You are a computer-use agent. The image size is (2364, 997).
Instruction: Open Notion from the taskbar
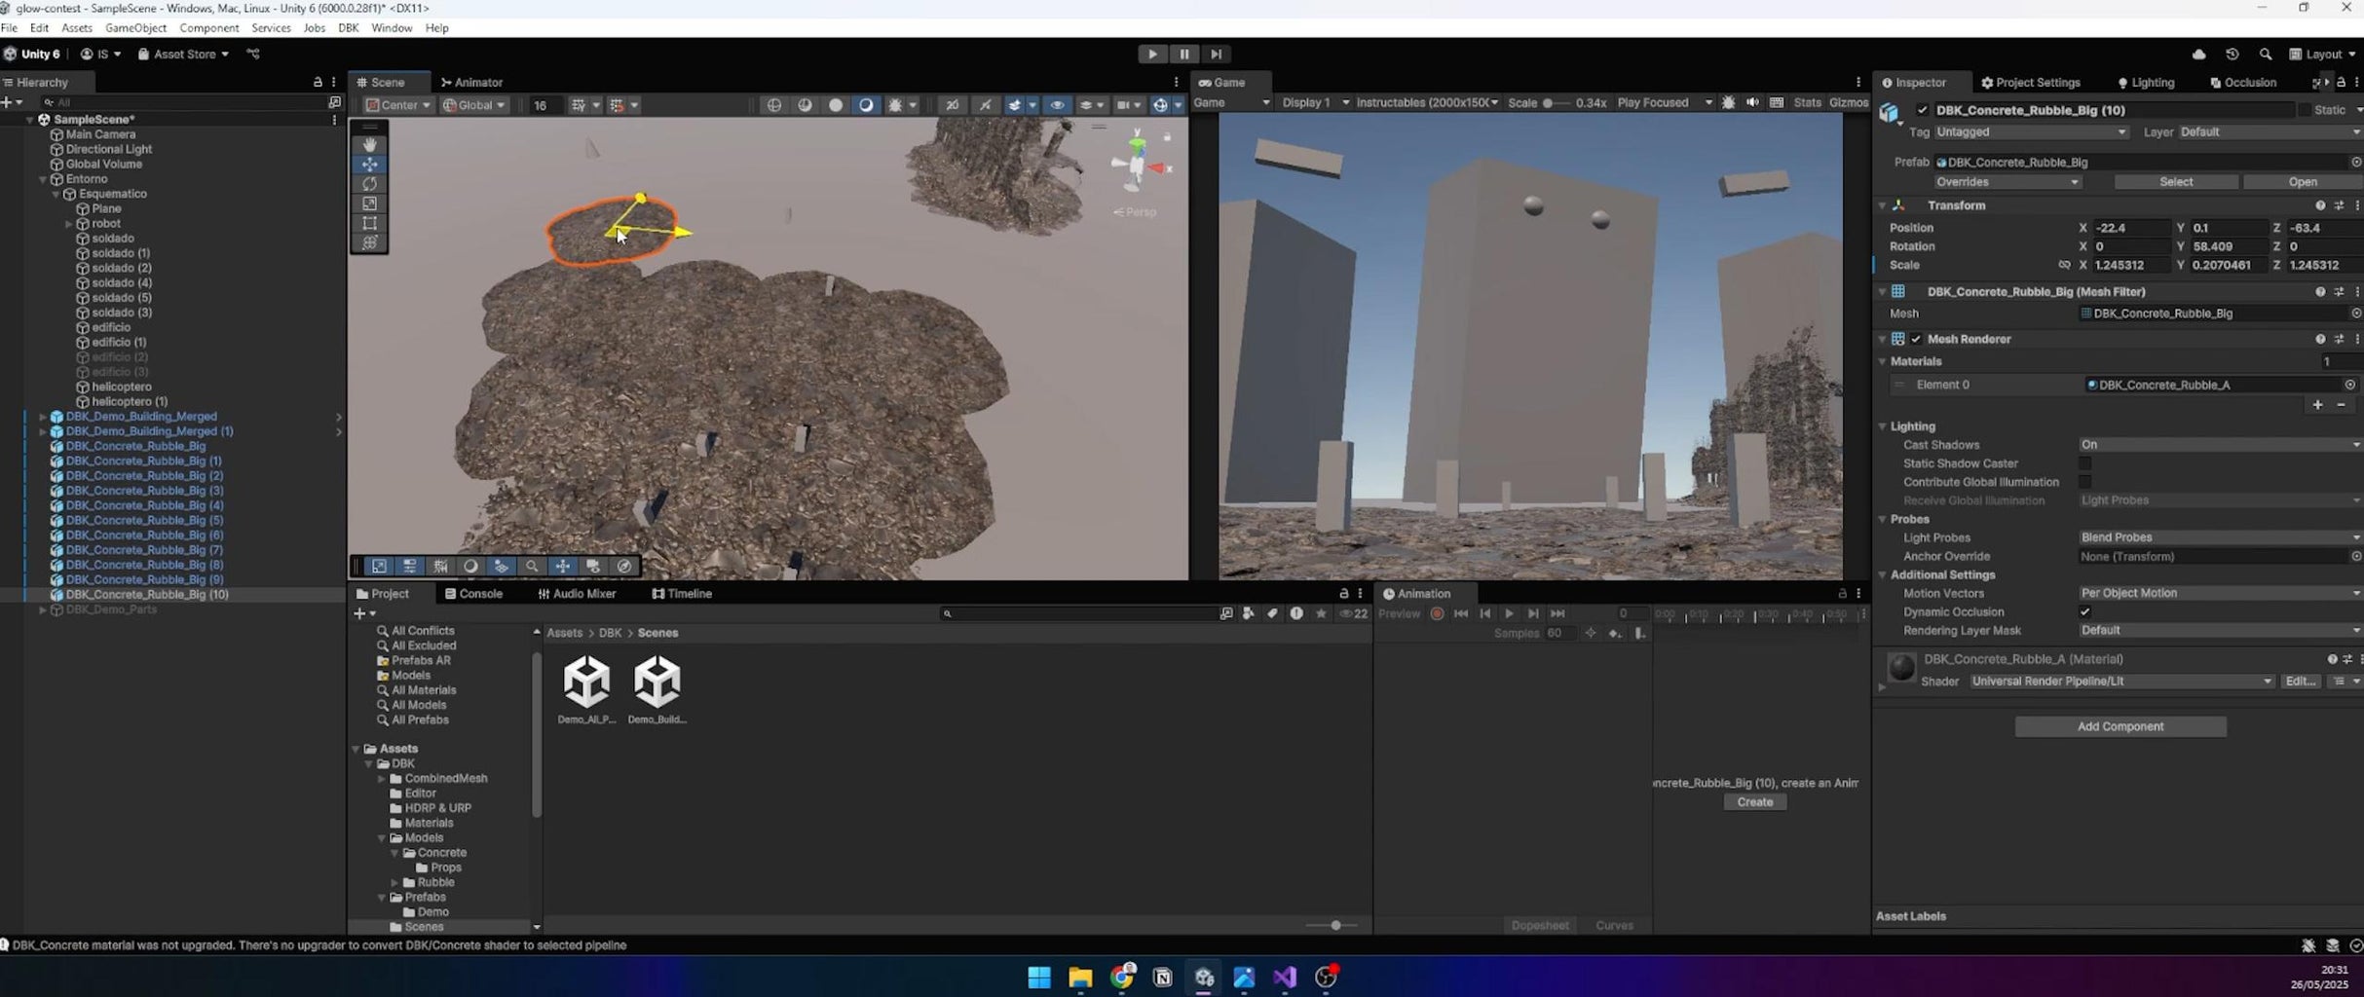[1162, 977]
